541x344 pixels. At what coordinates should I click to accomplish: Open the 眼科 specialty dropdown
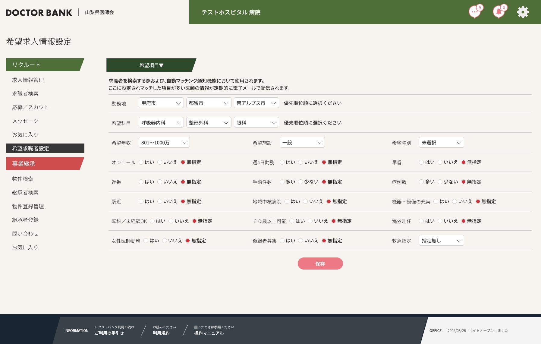256,123
